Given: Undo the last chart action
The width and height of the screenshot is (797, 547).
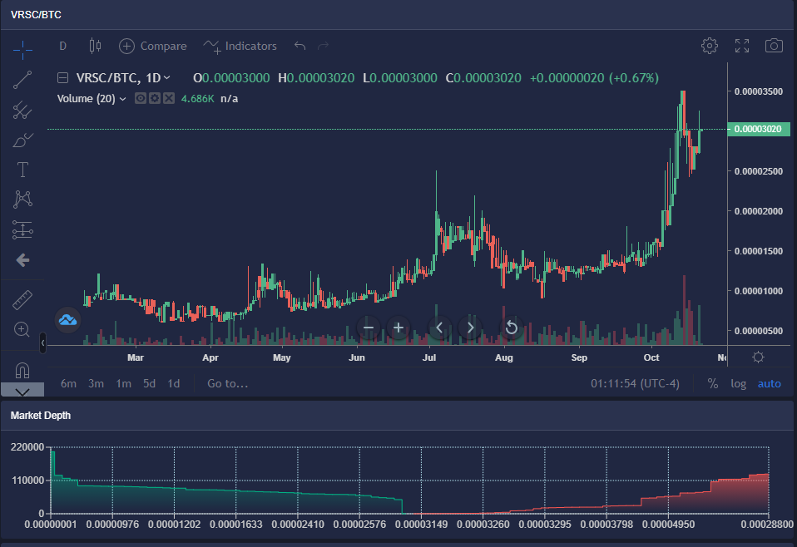Looking at the screenshot, I should click(x=299, y=47).
